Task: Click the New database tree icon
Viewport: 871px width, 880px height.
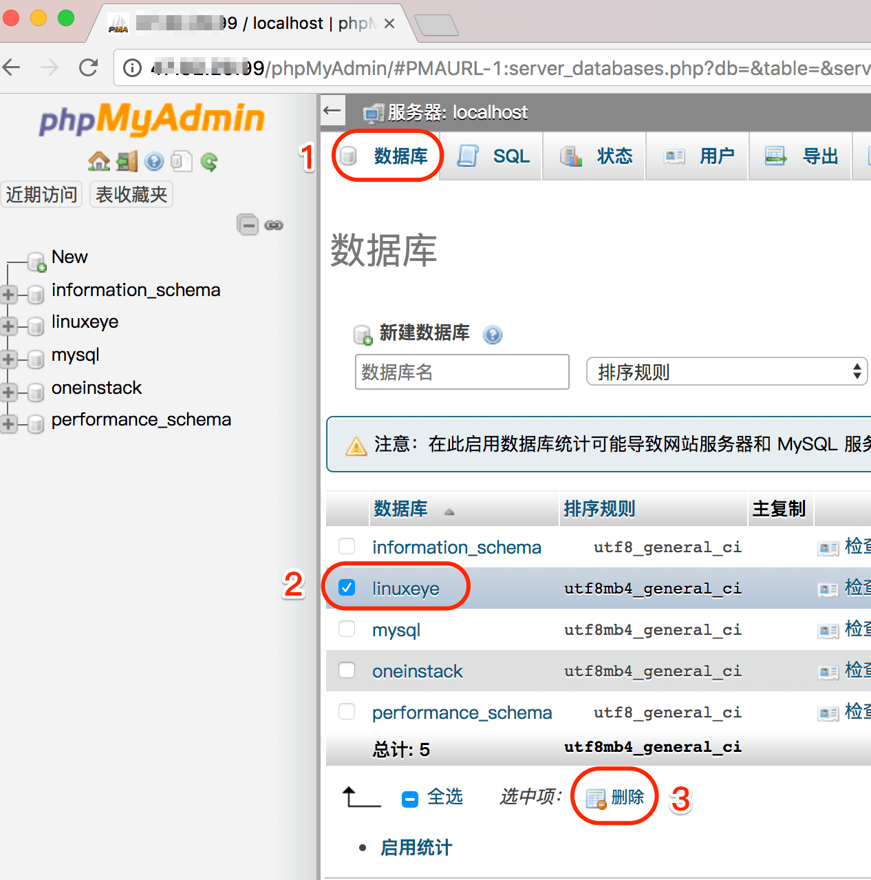Action: pyautogui.click(x=36, y=262)
